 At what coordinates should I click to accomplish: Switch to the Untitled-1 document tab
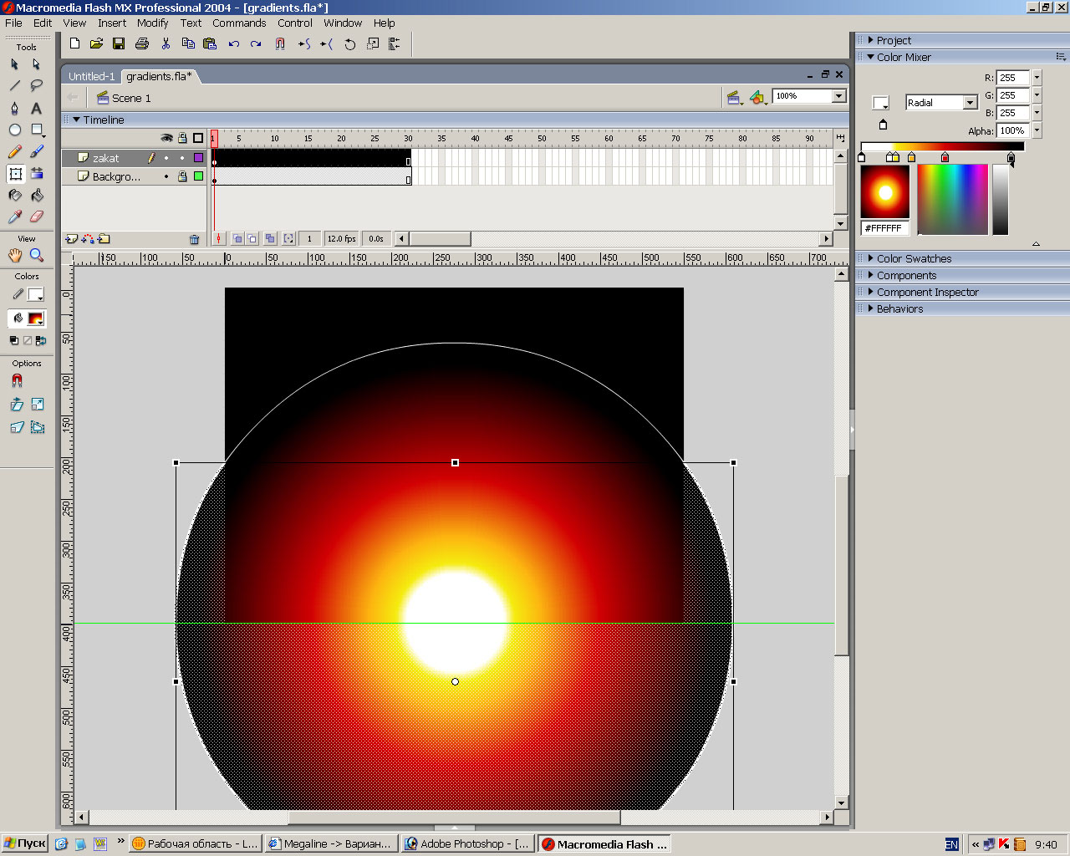[92, 76]
